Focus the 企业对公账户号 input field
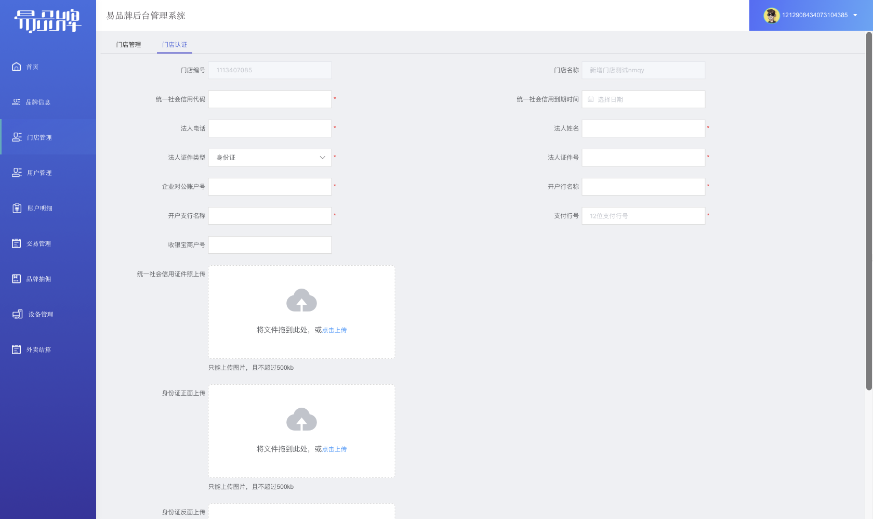 (x=270, y=187)
